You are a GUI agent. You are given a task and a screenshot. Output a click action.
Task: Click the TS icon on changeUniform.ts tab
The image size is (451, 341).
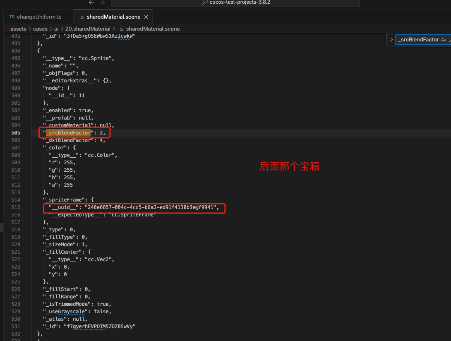pyautogui.click(x=12, y=17)
